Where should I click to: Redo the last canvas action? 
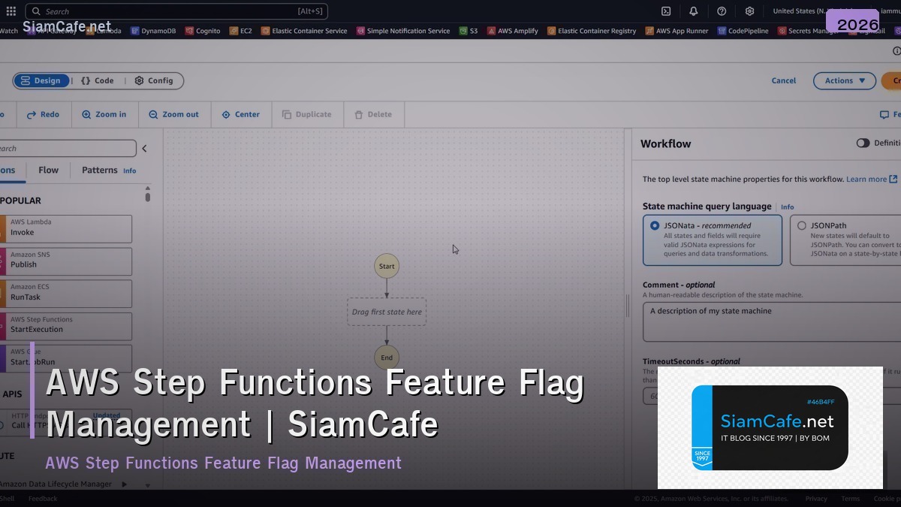click(44, 114)
